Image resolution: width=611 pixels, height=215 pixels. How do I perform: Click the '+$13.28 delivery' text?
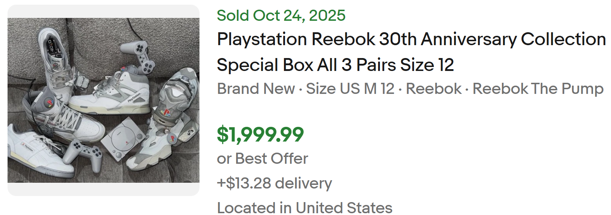pos(274,183)
